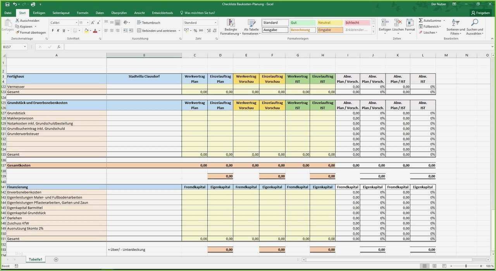
Task: Open the Entwicklertools tab
Action: pos(162,12)
